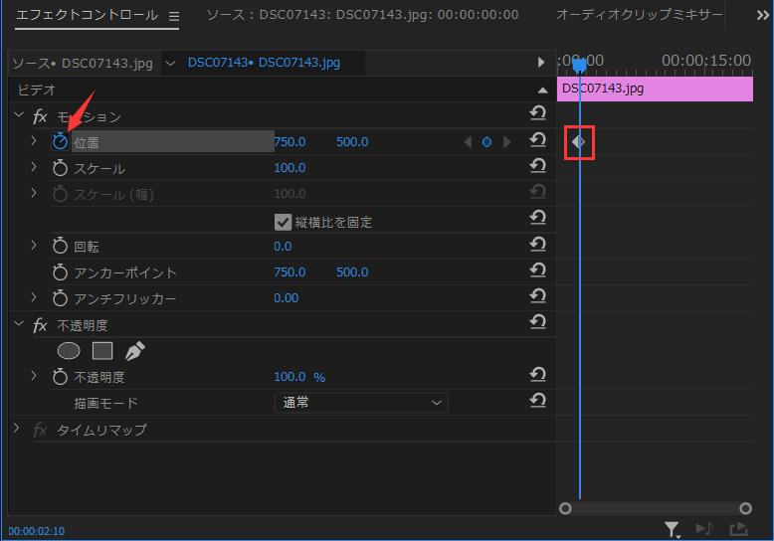The width and height of the screenshot is (774, 541).
Task: Open the 描画モード blend mode dropdown
Action: click(x=360, y=403)
